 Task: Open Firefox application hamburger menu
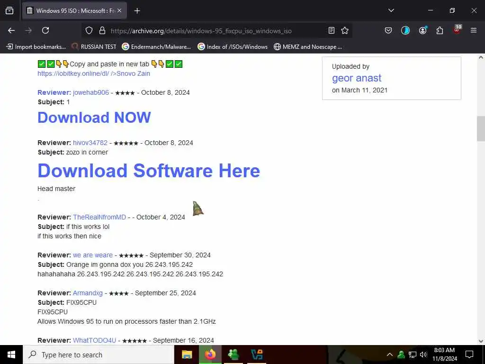click(x=474, y=30)
